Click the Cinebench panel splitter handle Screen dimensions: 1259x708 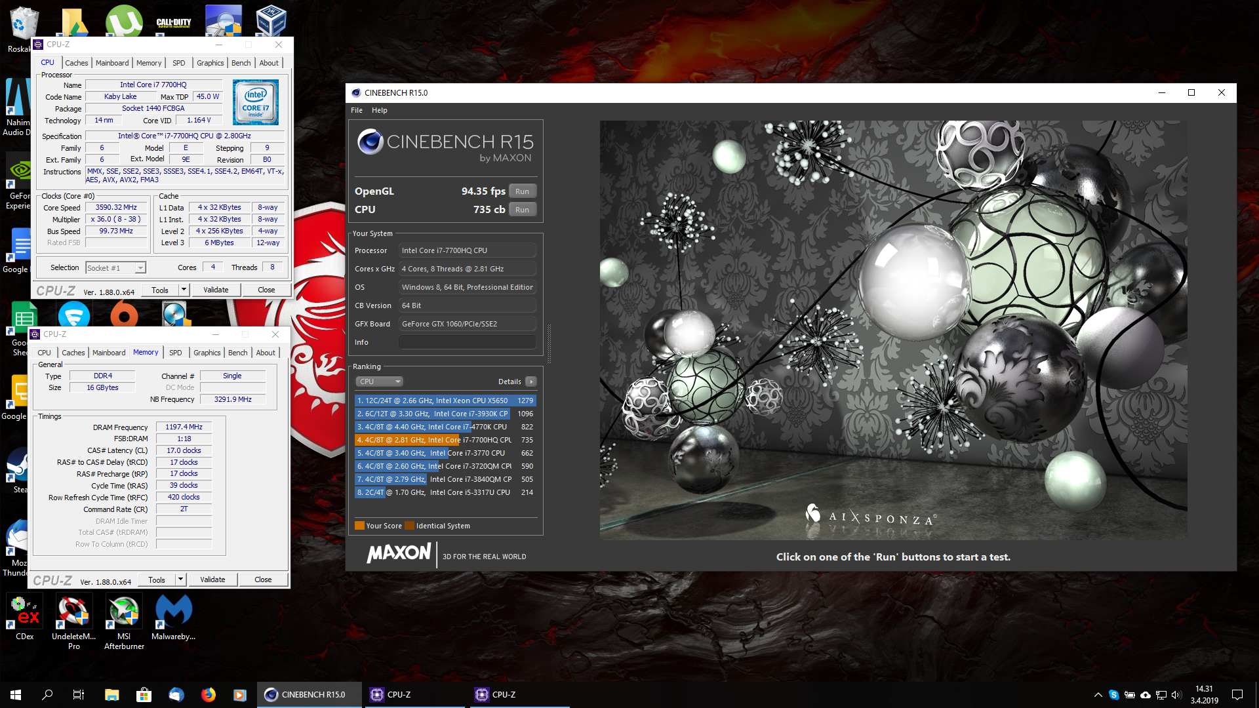tap(549, 344)
